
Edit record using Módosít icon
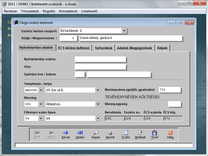[140, 134]
